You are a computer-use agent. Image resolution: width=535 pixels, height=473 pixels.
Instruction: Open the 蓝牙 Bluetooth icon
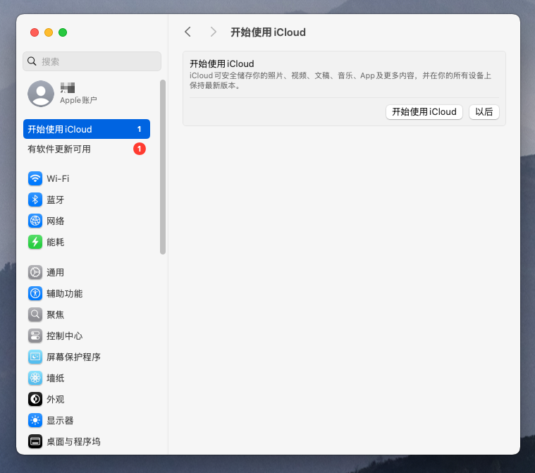[35, 199]
